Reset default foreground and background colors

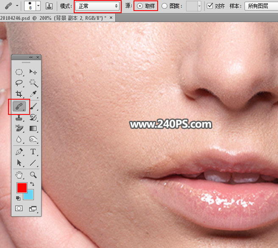coord(18,198)
